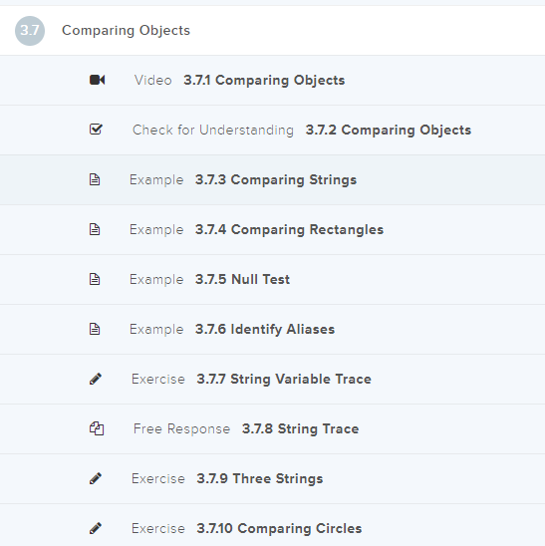This screenshot has height=546, width=545.
Task: Click the document icon beside 3.7.5 Null Test
Action: (95, 279)
